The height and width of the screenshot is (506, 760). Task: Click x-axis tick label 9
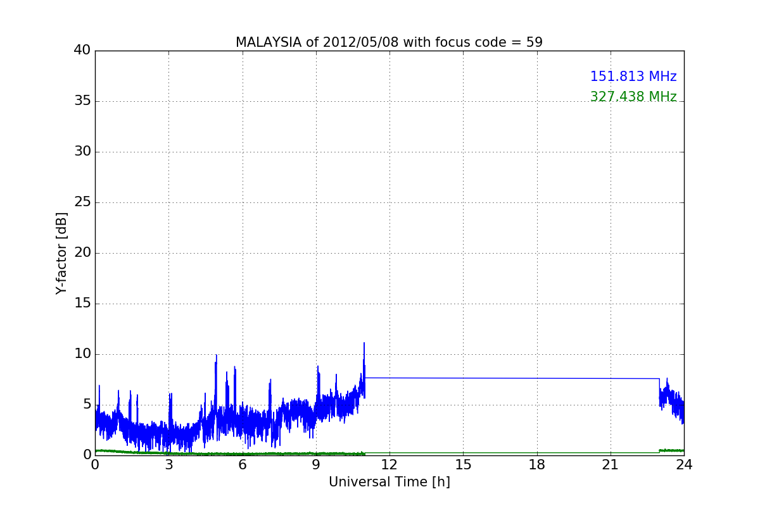pyautogui.click(x=316, y=464)
